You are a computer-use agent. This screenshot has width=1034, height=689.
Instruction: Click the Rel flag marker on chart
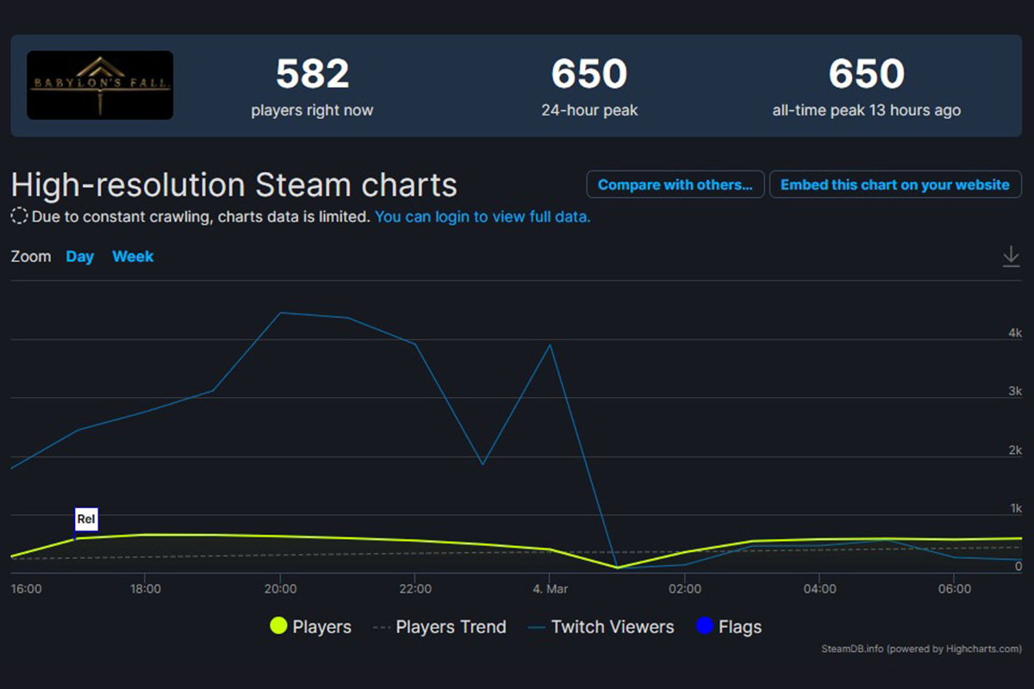tap(86, 519)
